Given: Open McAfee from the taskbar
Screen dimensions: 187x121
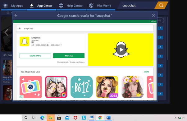Looking at the screenshot, I should (x=75, y=118).
